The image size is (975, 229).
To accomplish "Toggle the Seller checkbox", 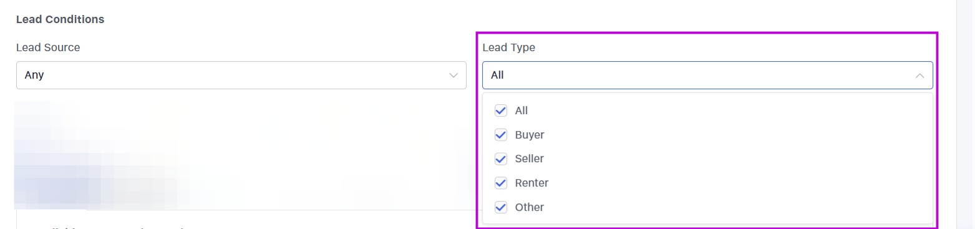I will (500, 159).
